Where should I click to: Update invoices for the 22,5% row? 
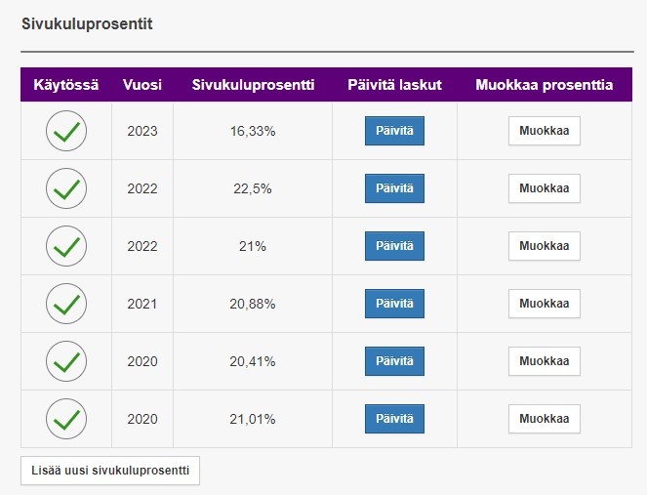pyautogui.click(x=394, y=188)
